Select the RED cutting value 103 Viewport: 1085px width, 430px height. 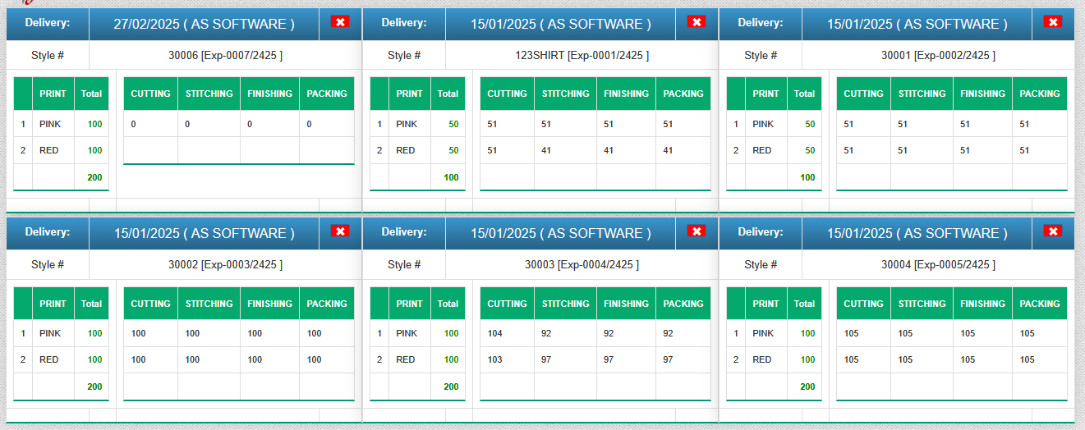pos(494,359)
